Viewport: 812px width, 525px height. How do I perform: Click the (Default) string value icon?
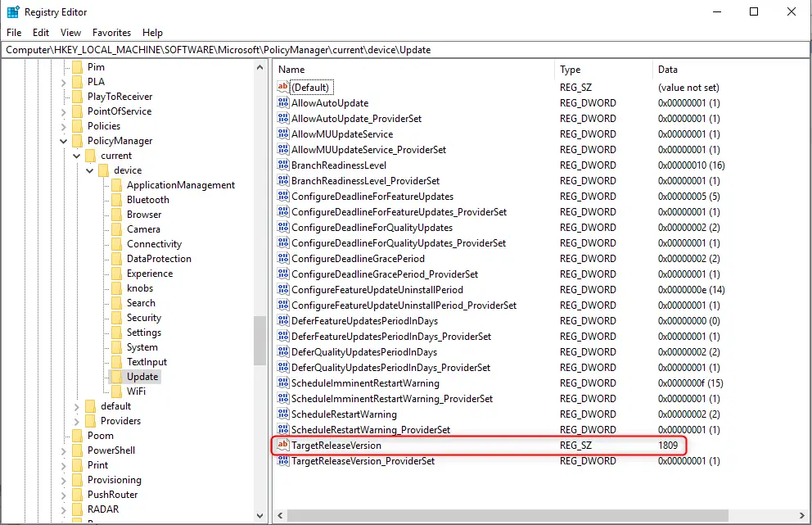point(282,87)
